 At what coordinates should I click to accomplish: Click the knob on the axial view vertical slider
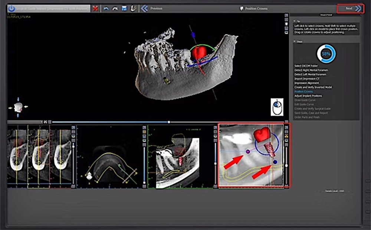(x=144, y=183)
